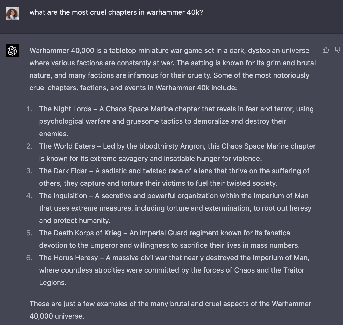Screen dimensions: 343x325
Task: Click the list number 4 marker
Action: pos(29,196)
